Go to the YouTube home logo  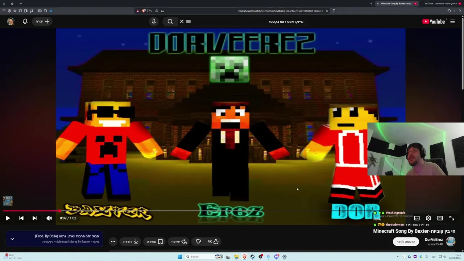click(434, 21)
